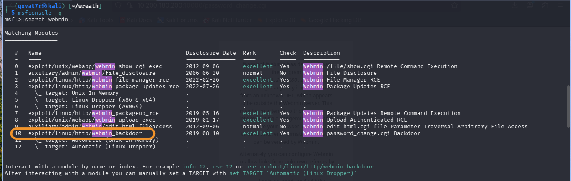The image size is (571, 181).
Task: Click 'No' check value for edit_html_fileaccess
Action: (x=283, y=127)
